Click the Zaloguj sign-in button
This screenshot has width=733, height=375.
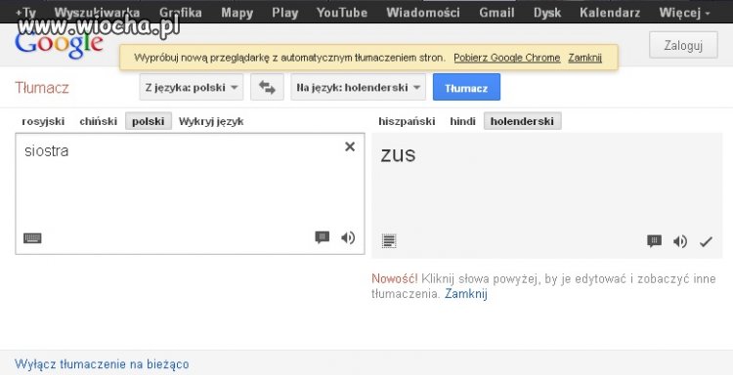point(683,45)
